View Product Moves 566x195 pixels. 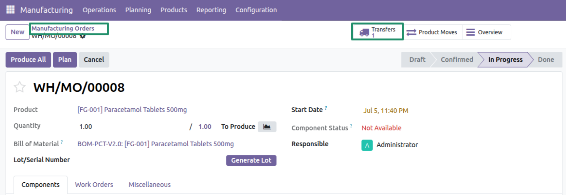[432, 32]
